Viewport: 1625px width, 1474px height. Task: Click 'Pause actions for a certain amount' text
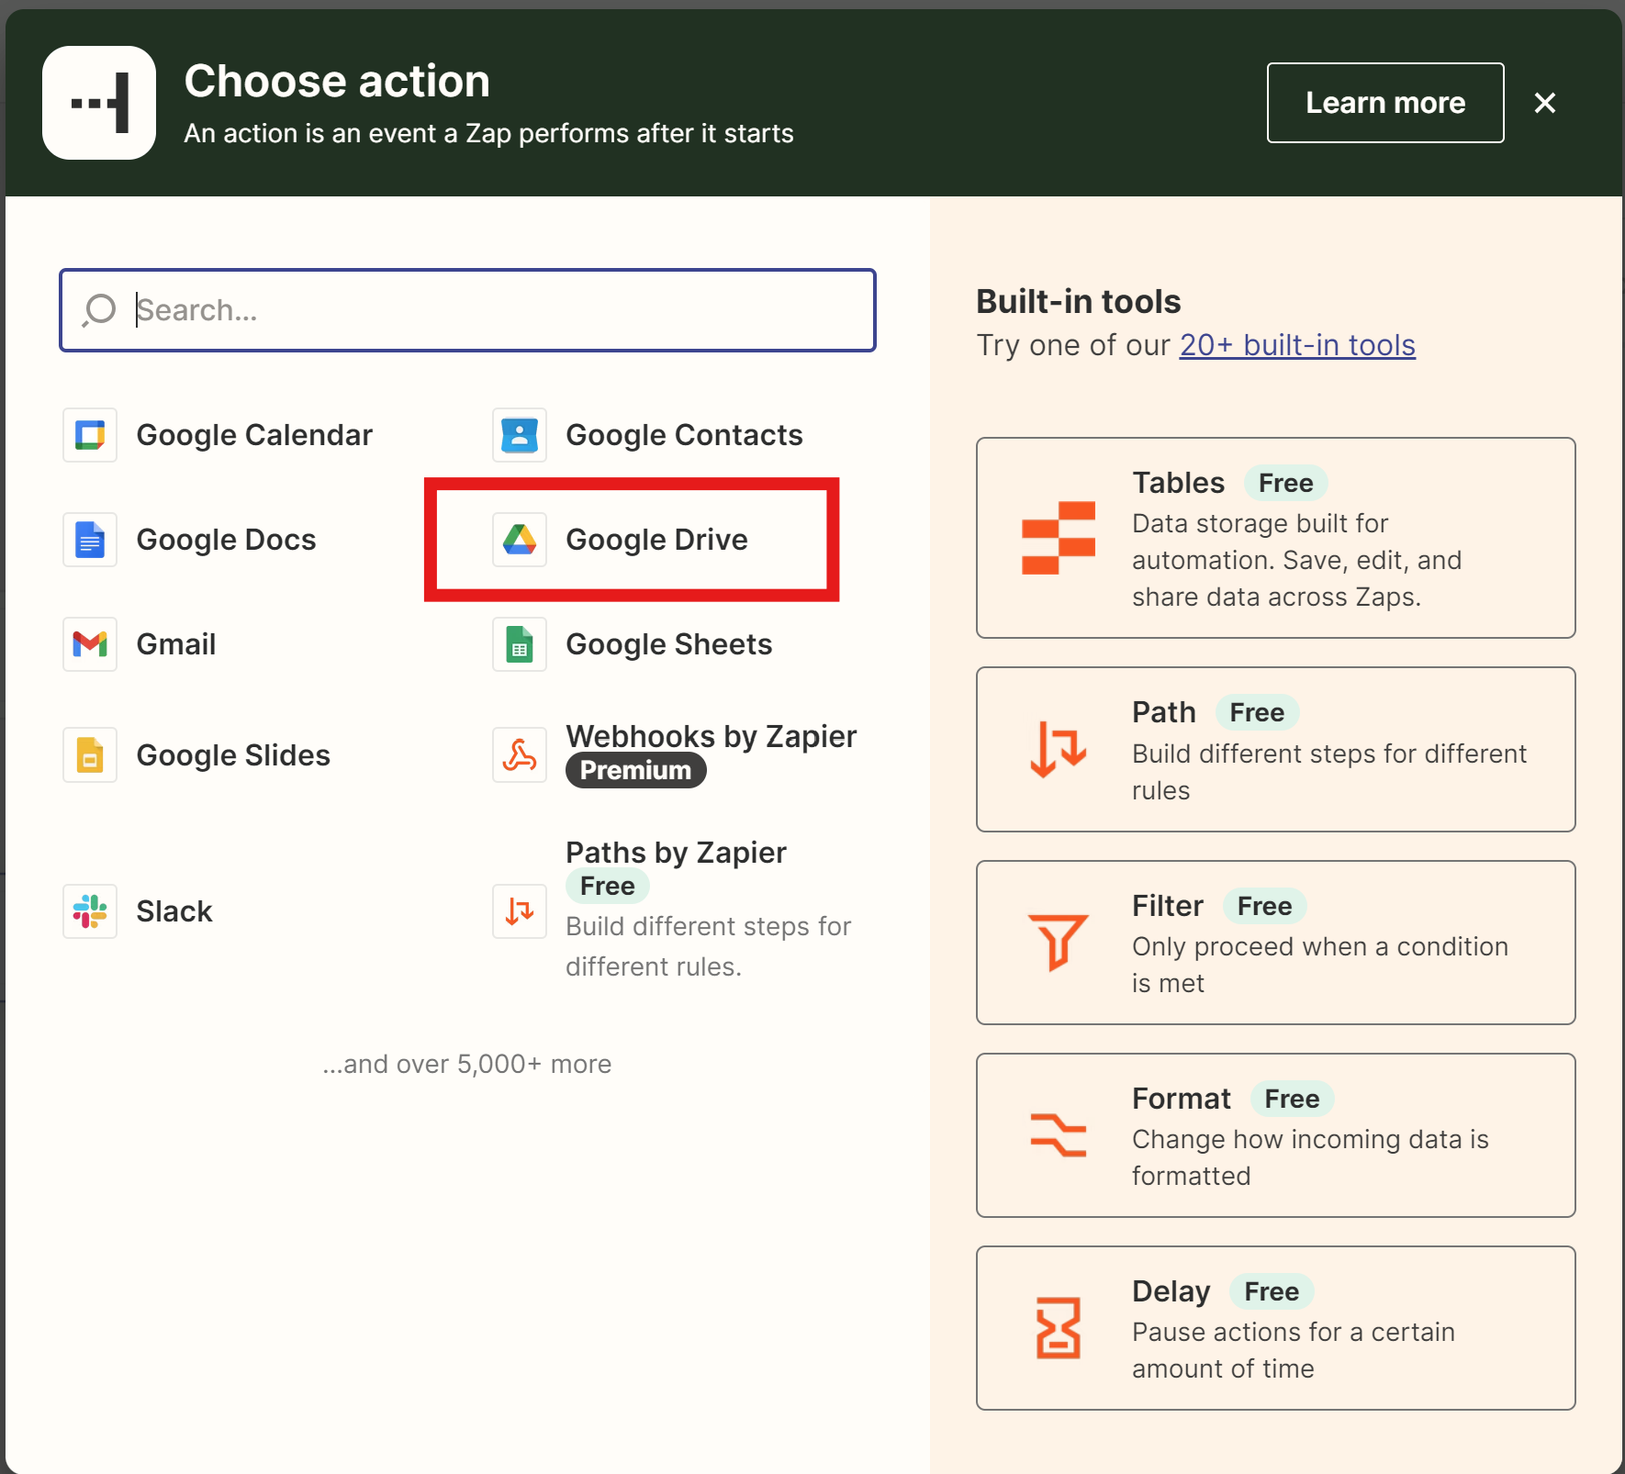coord(1294,1350)
